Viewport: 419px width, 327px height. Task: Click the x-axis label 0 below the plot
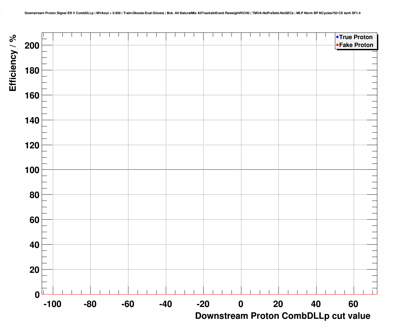[241, 304]
